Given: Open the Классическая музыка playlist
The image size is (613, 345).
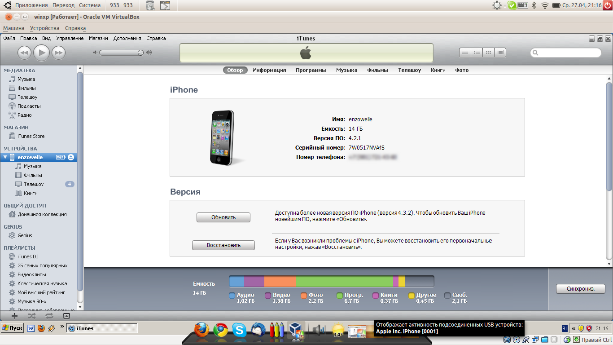Looking at the screenshot, I should 42,283.
